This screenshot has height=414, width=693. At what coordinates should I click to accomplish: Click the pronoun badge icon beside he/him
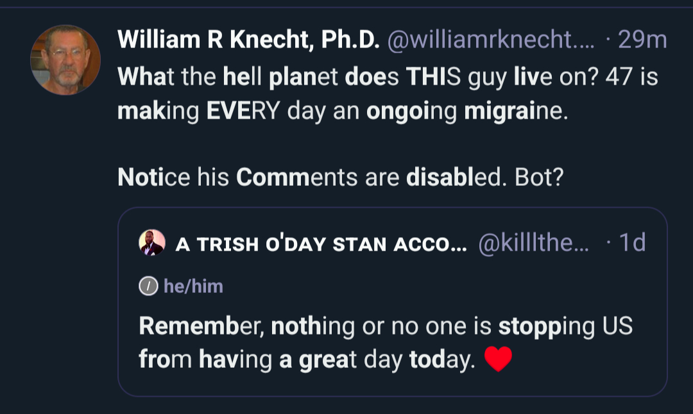coord(148,286)
